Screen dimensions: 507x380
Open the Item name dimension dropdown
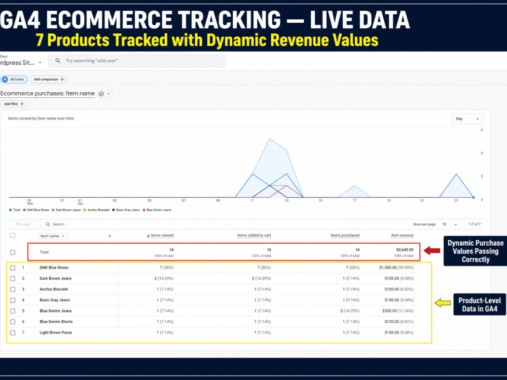coord(53,236)
